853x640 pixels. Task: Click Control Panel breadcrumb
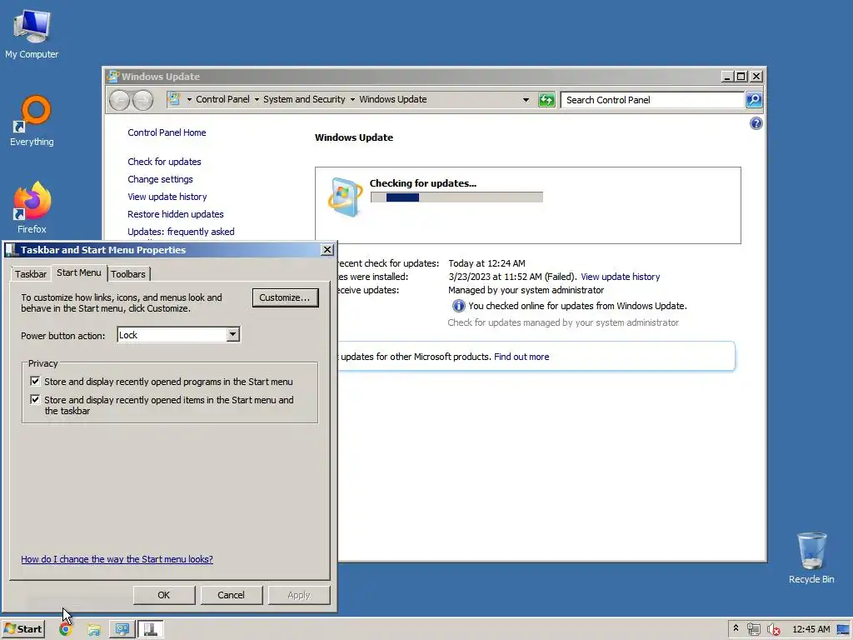[x=222, y=99]
